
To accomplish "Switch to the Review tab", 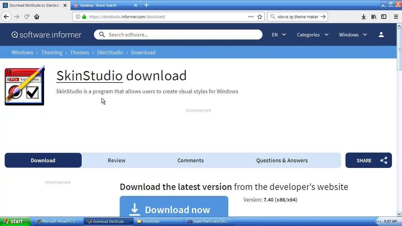I will tap(117, 160).
